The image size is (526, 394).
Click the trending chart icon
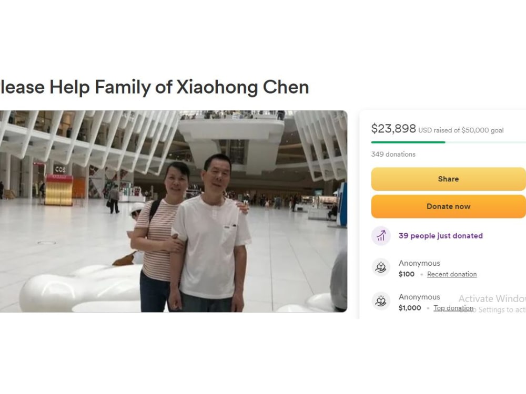381,236
